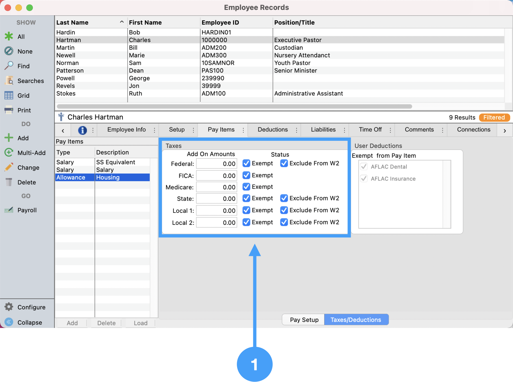This screenshot has height=382, width=513.
Task: Click the blue info icon tab
Action: click(x=82, y=130)
